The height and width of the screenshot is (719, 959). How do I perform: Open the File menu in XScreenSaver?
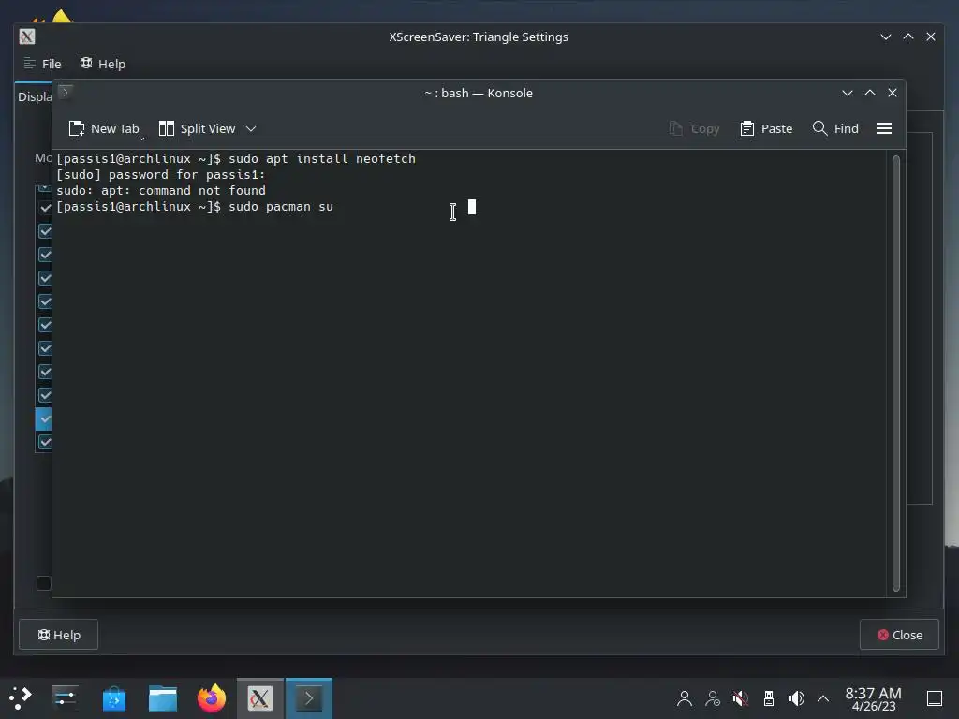[x=42, y=64]
